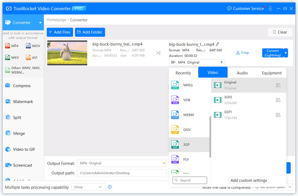The width and height of the screenshot is (298, 196).
Task: Select the 3GP2 320x240 preset
Action: (x=249, y=100)
